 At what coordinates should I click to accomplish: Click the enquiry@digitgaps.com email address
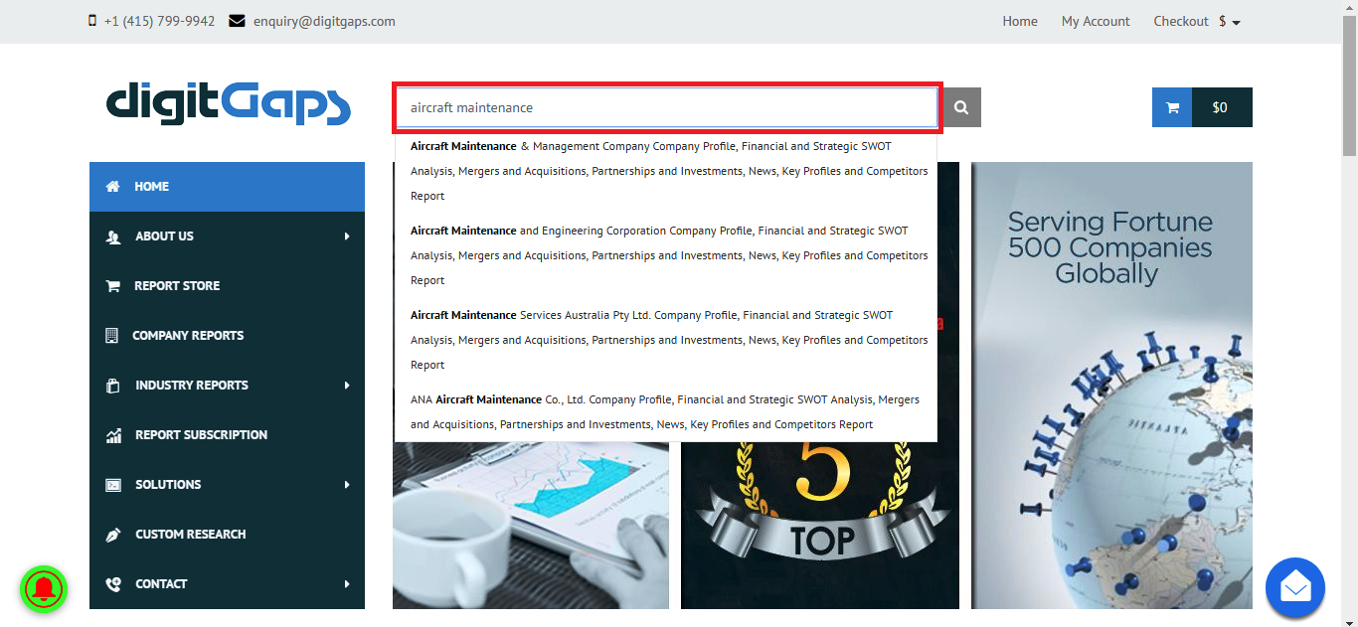pyautogui.click(x=324, y=21)
